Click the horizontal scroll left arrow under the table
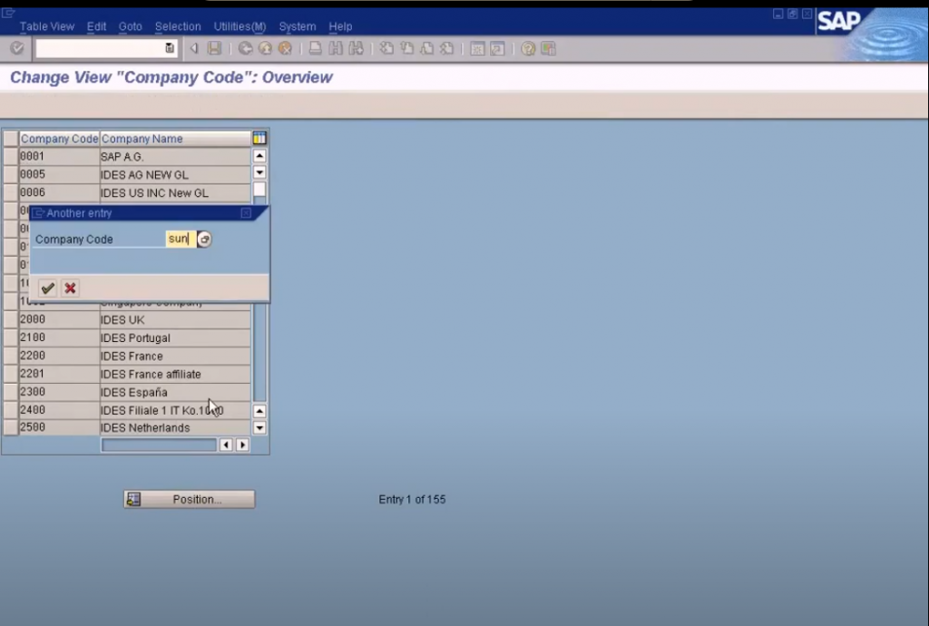 pos(226,445)
